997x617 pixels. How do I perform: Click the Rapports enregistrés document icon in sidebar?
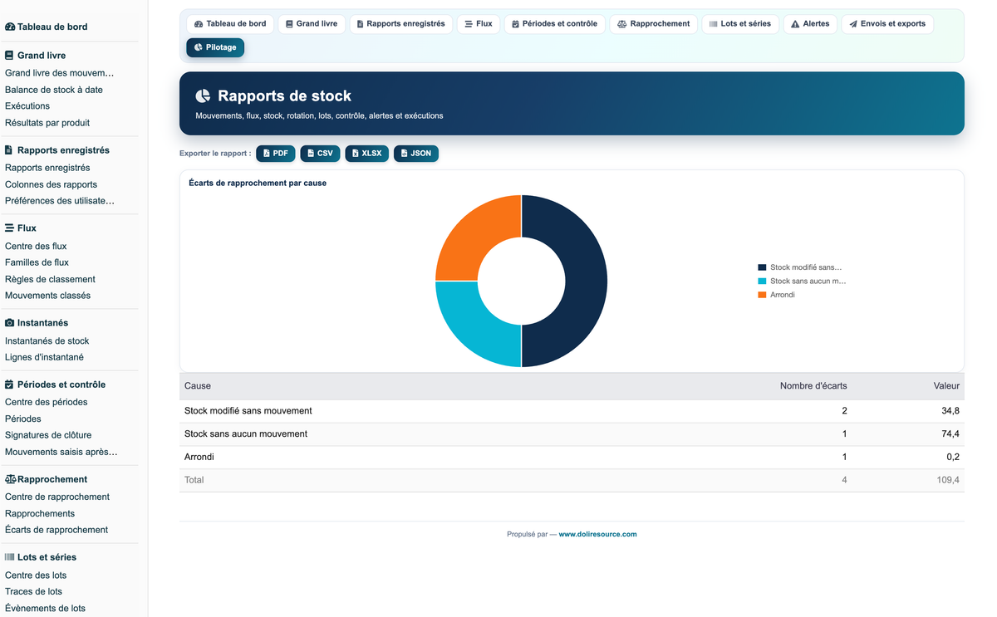[9, 150]
